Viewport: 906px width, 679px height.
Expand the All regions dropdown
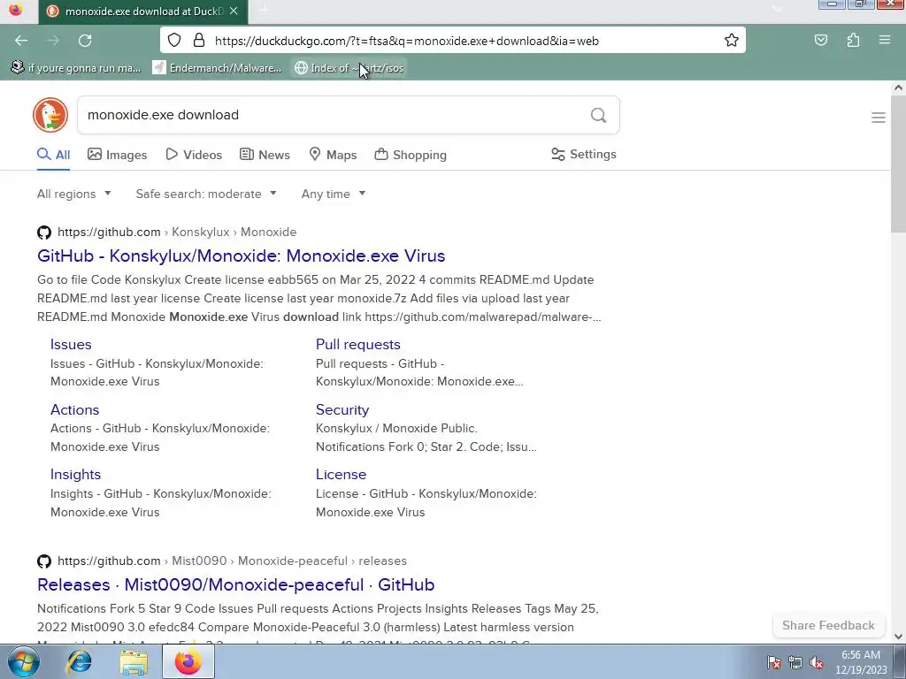[74, 194]
